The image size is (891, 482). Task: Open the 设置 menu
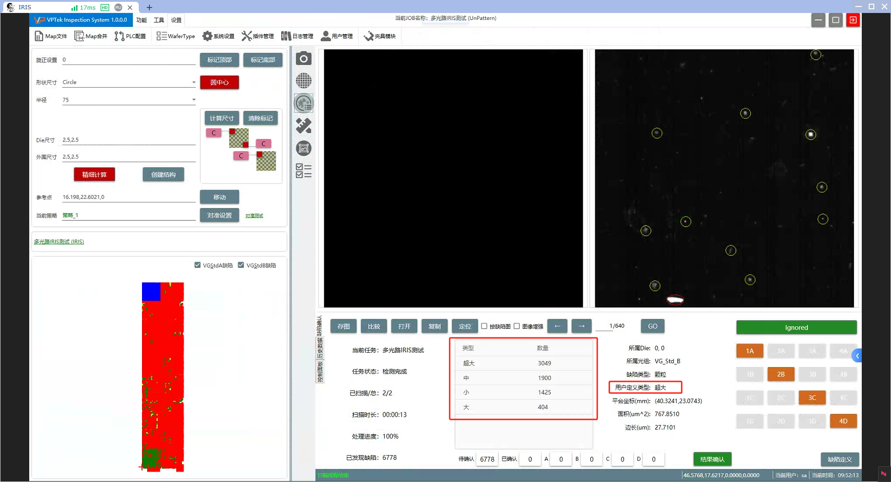click(x=176, y=20)
